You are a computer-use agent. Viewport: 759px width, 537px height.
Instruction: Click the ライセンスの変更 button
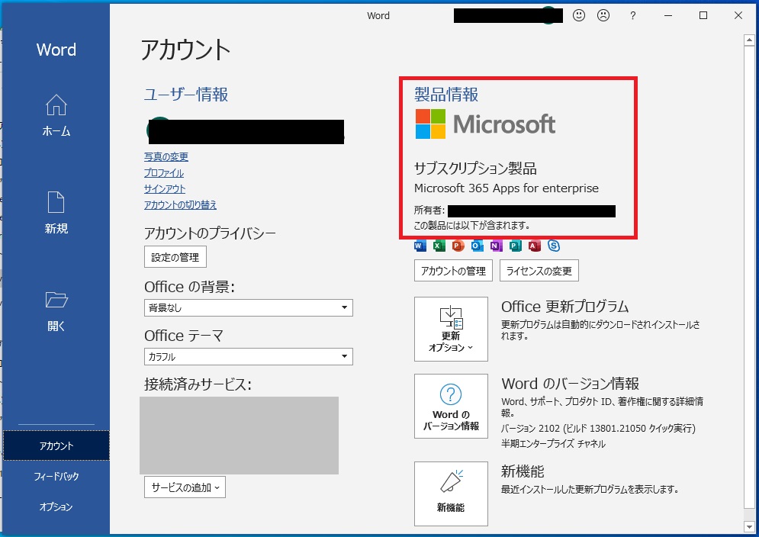coord(539,271)
